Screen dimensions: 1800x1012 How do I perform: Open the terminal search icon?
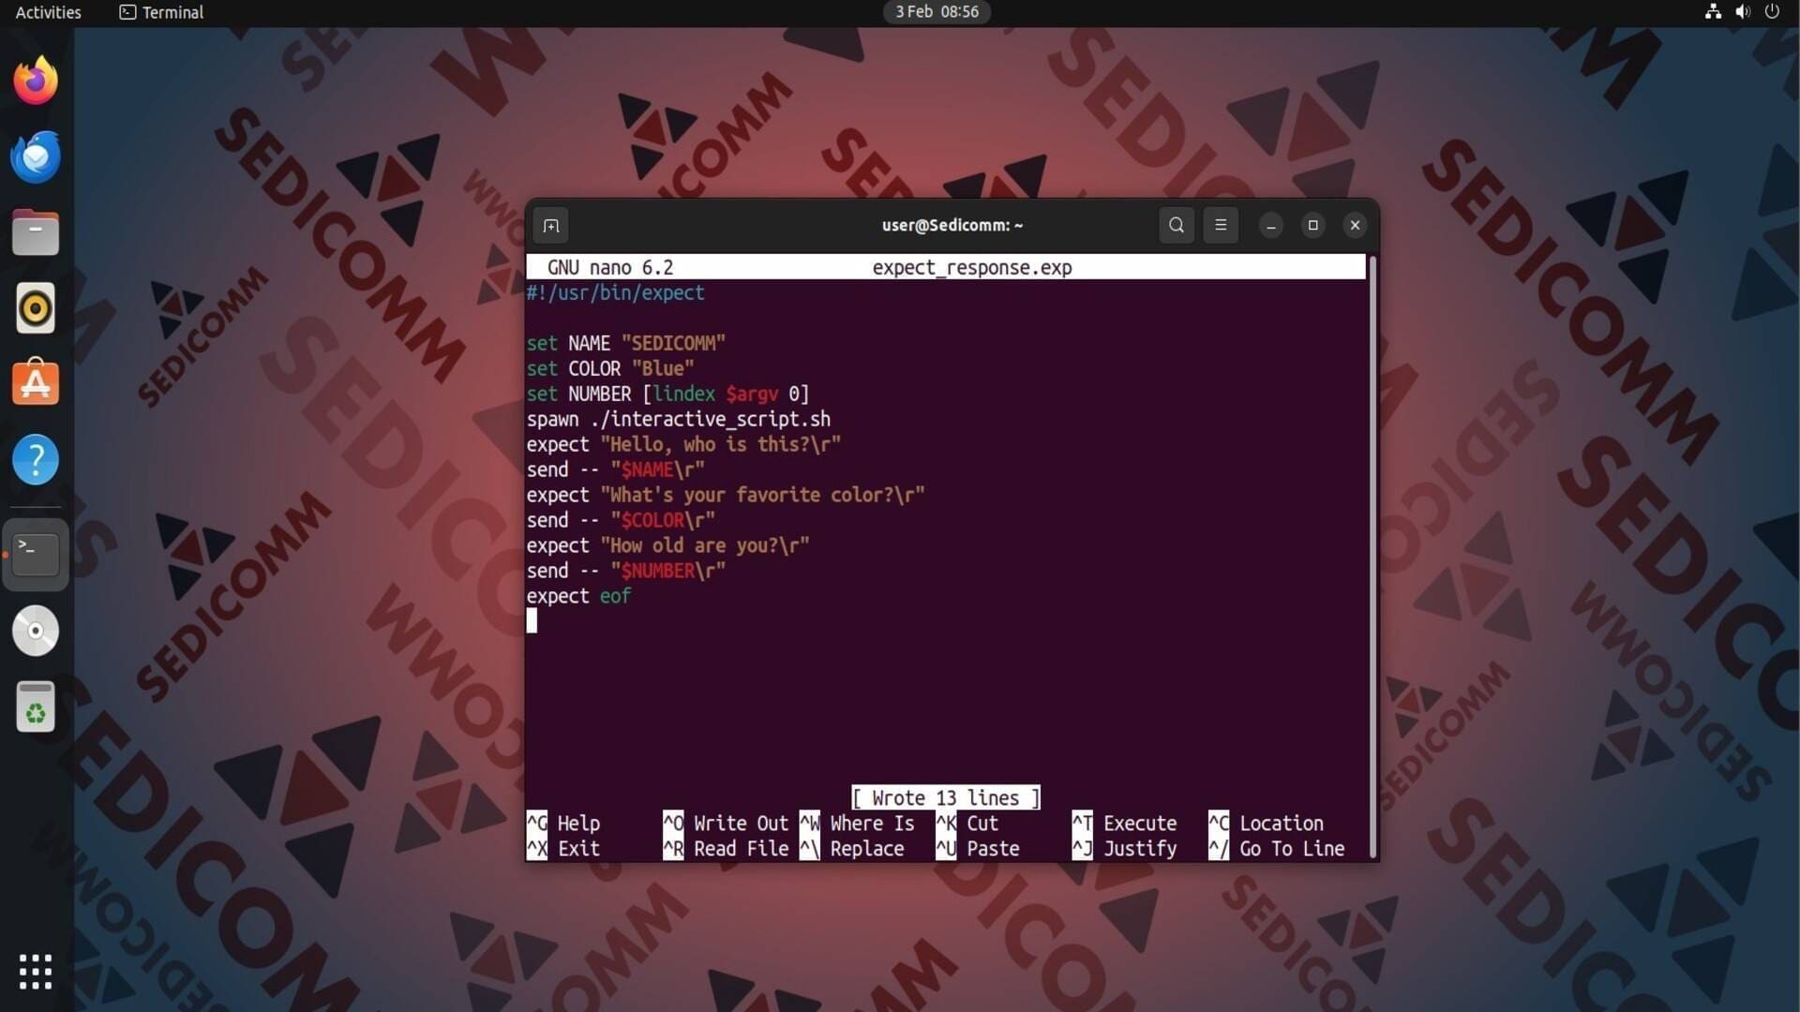coord(1176,225)
